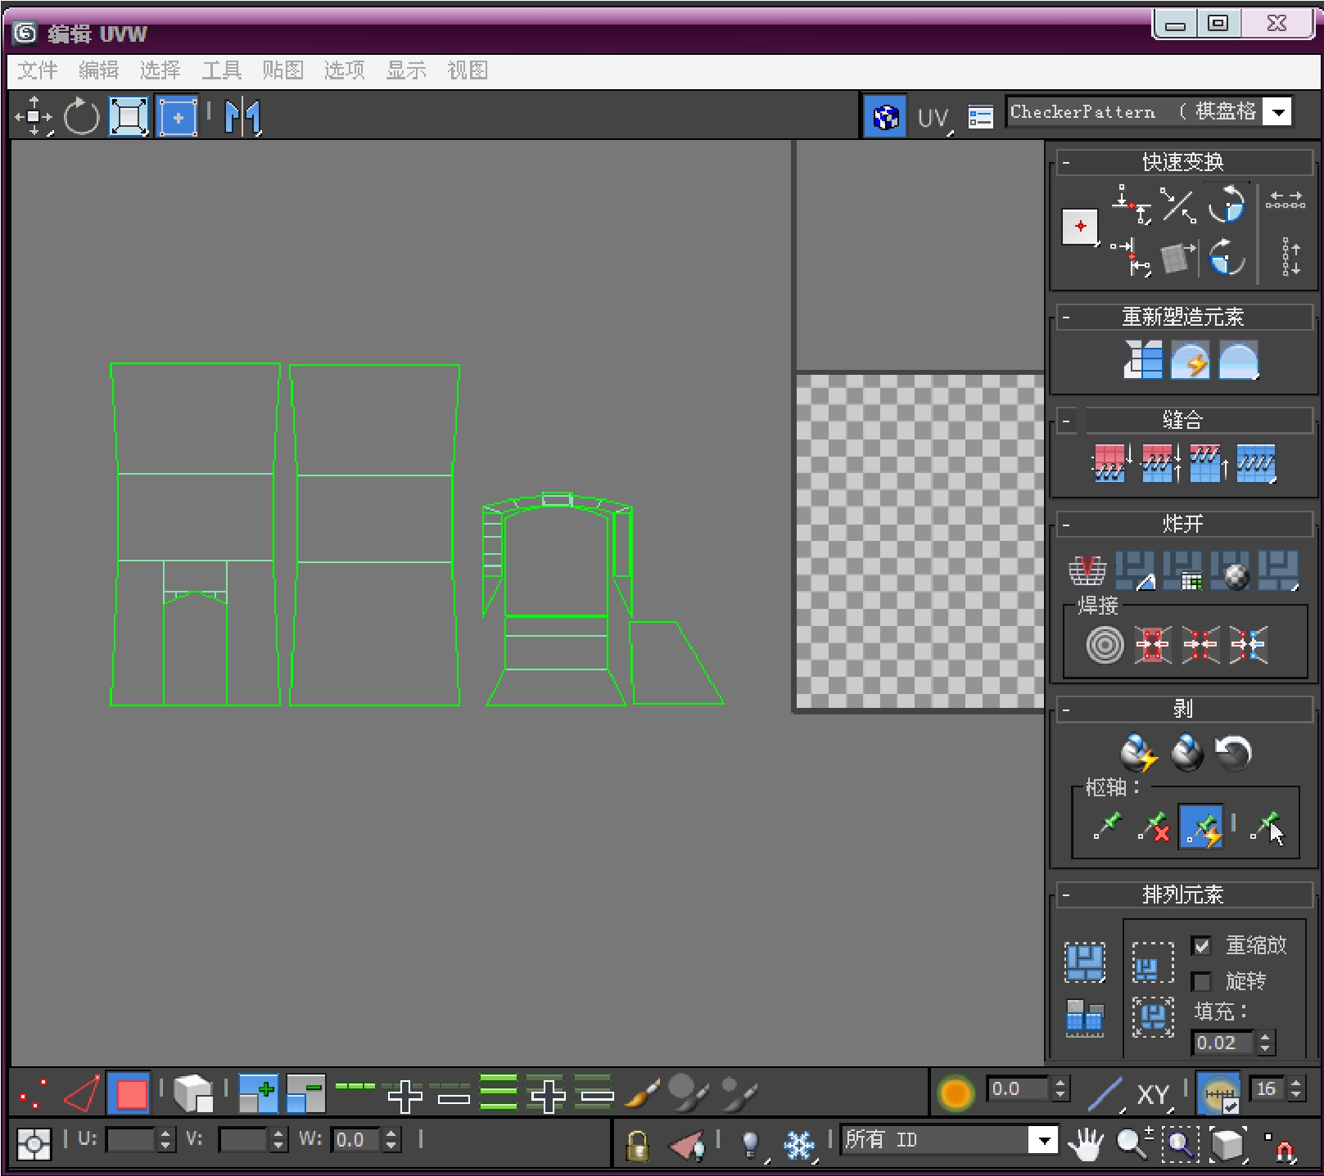Click the 填充 spinner arrows
The width and height of the screenshot is (1324, 1176).
[1265, 1043]
